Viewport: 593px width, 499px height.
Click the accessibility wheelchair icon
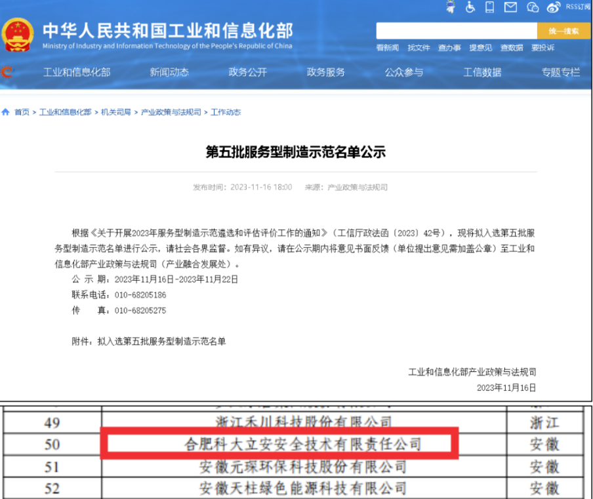pos(470,7)
